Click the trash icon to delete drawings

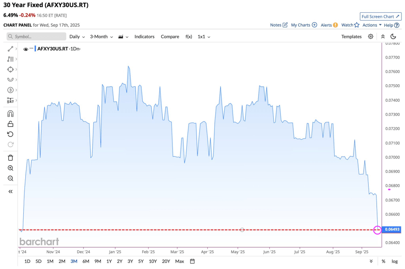[11, 158]
